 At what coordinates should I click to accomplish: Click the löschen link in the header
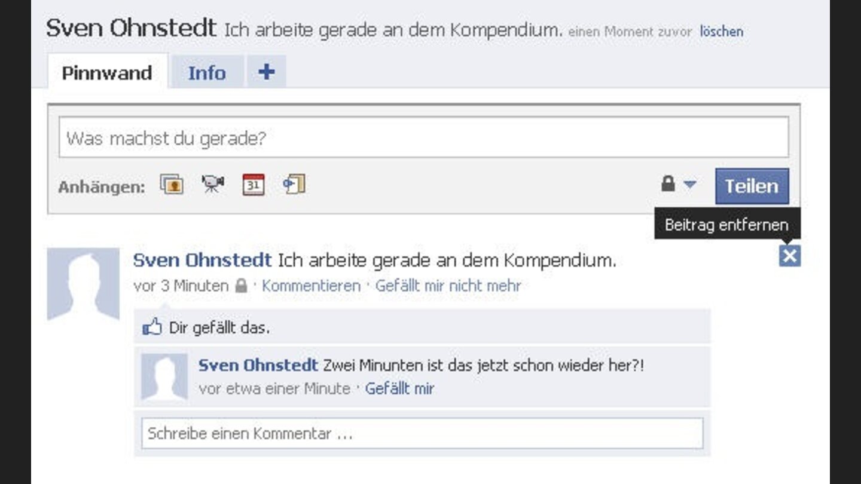[x=722, y=32]
